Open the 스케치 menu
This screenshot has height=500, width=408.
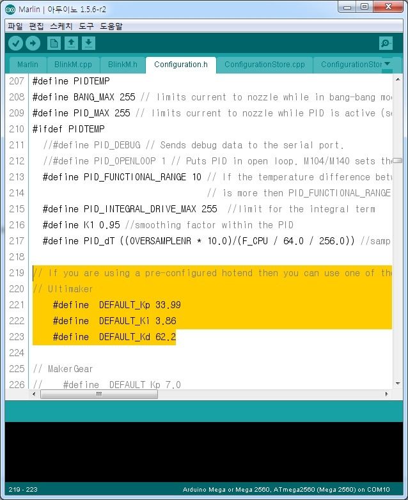pyautogui.click(x=61, y=26)
